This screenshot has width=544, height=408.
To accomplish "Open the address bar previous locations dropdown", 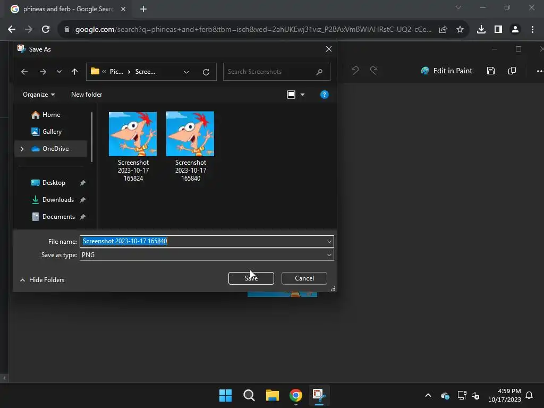I will (x=186, y=72).
